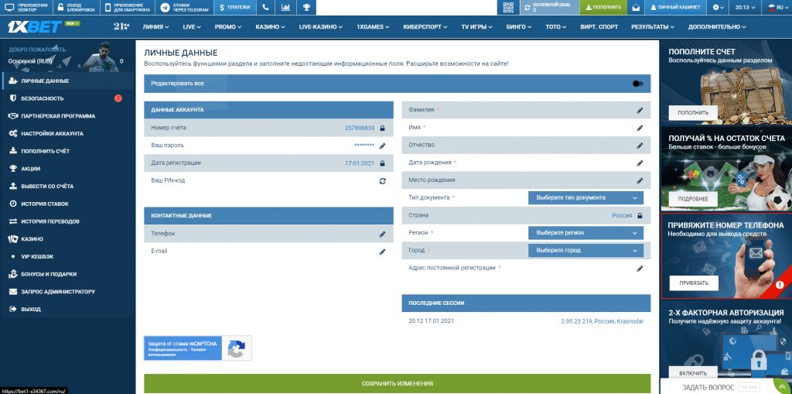Viewport: 792px width, 394px height.
Task: Open the settings gear dropdown
Action: 719,8
